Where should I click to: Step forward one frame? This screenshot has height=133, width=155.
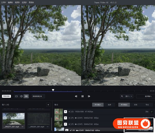point(89,96)
